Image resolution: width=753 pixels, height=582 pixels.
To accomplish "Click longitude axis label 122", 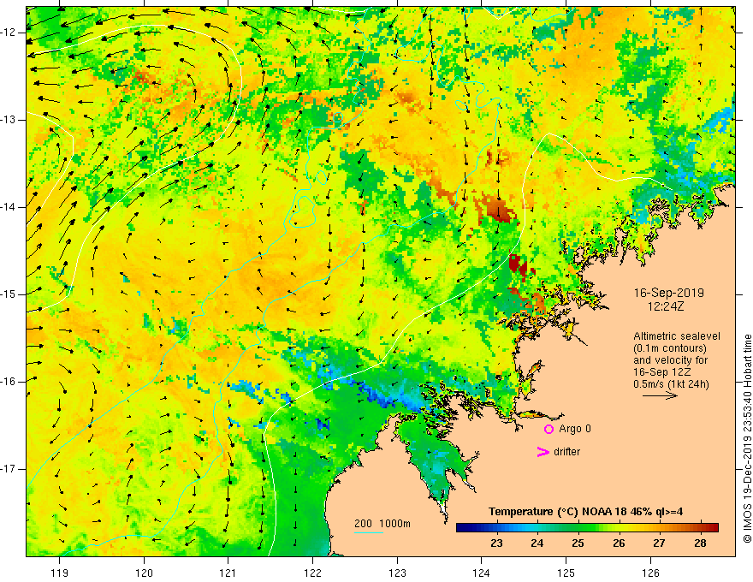I will point(312,573).
